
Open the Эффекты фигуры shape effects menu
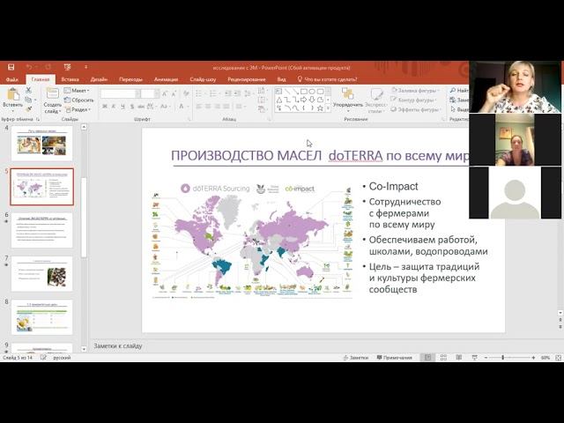tap(416, 109)
